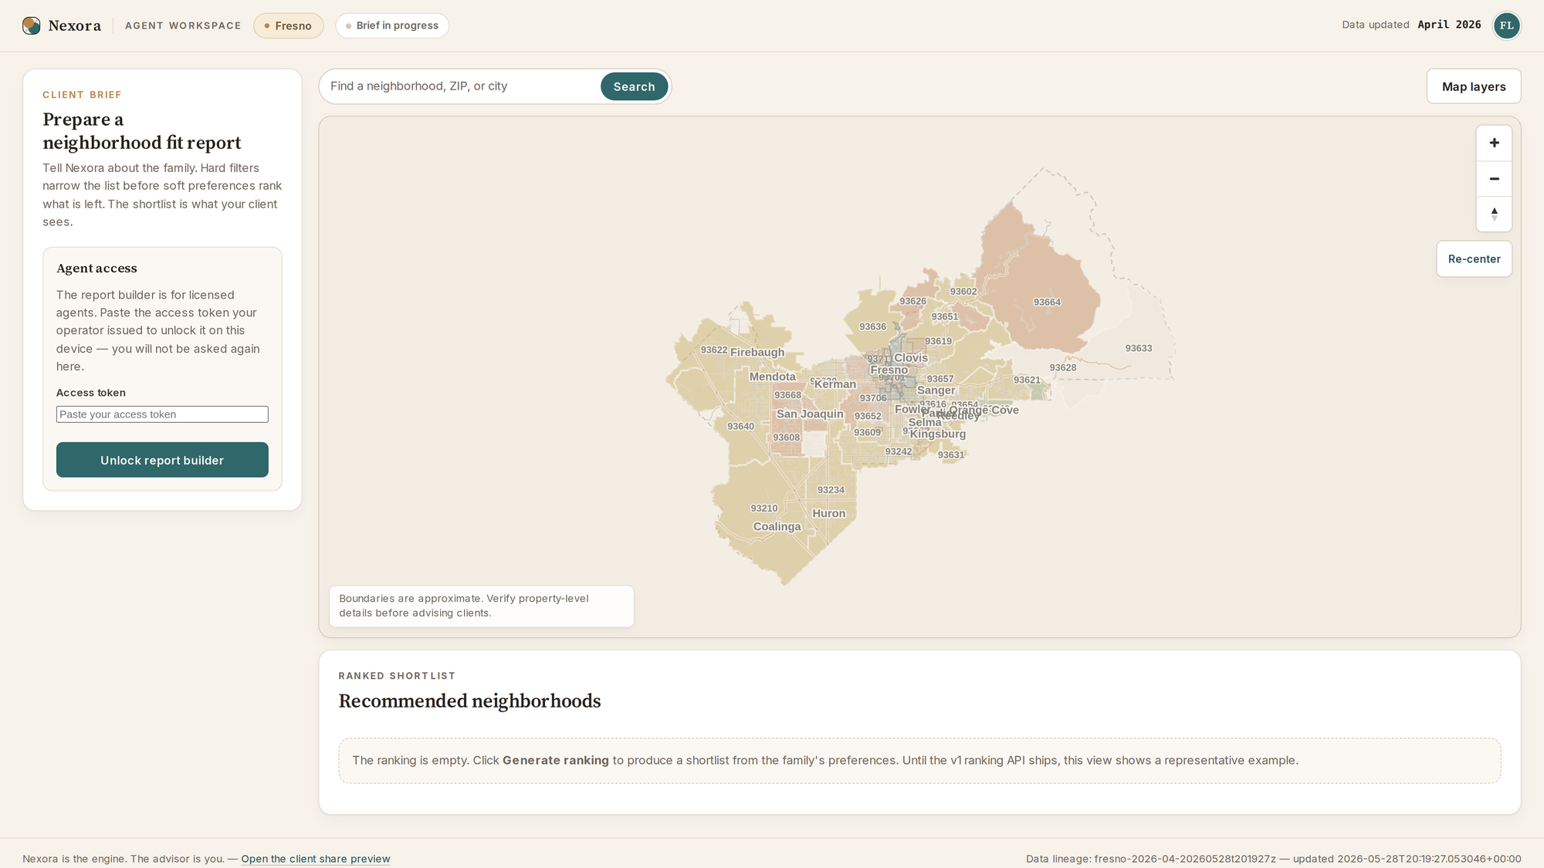Re-center the map view
Viewport: 1544px width, 868px height.
point(1474,259)
